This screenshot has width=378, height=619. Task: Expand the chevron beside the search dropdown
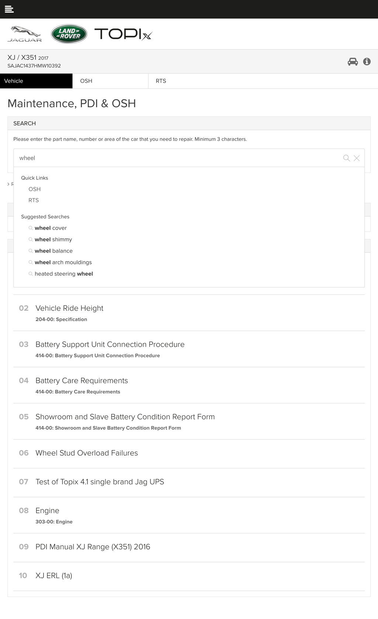[8, 184]
